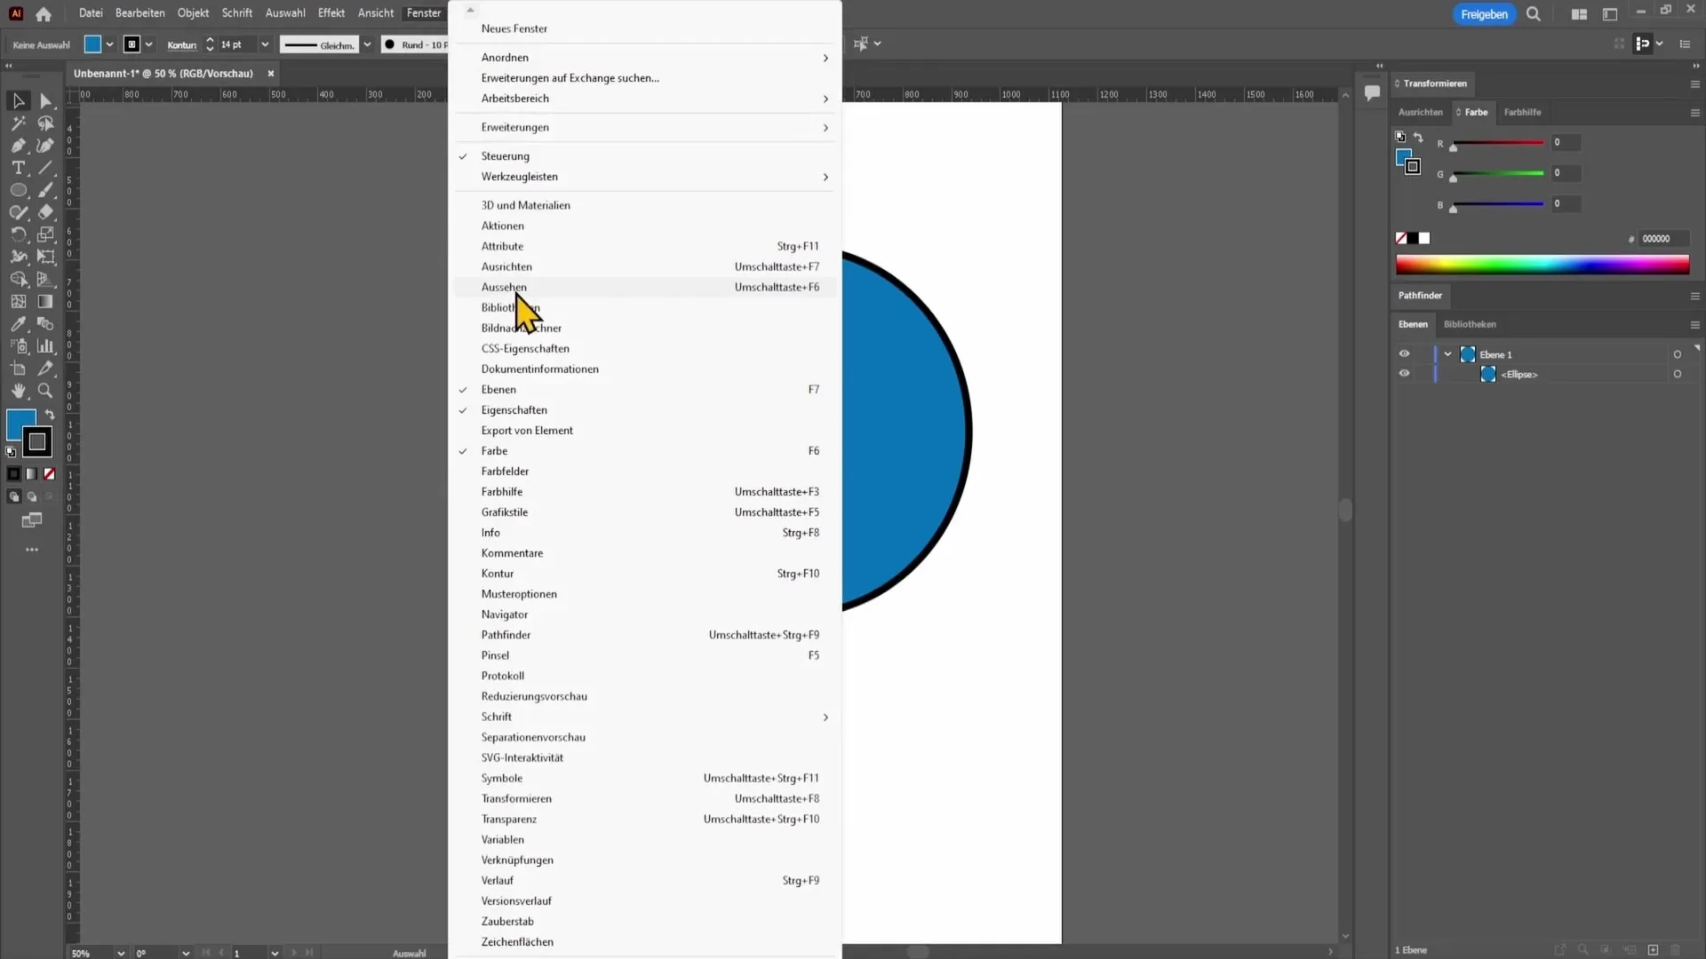This screenshot has height=959, width=1706.
Task: Toggle visibility of Ebene 1 layer
Action: [1404, 353]
